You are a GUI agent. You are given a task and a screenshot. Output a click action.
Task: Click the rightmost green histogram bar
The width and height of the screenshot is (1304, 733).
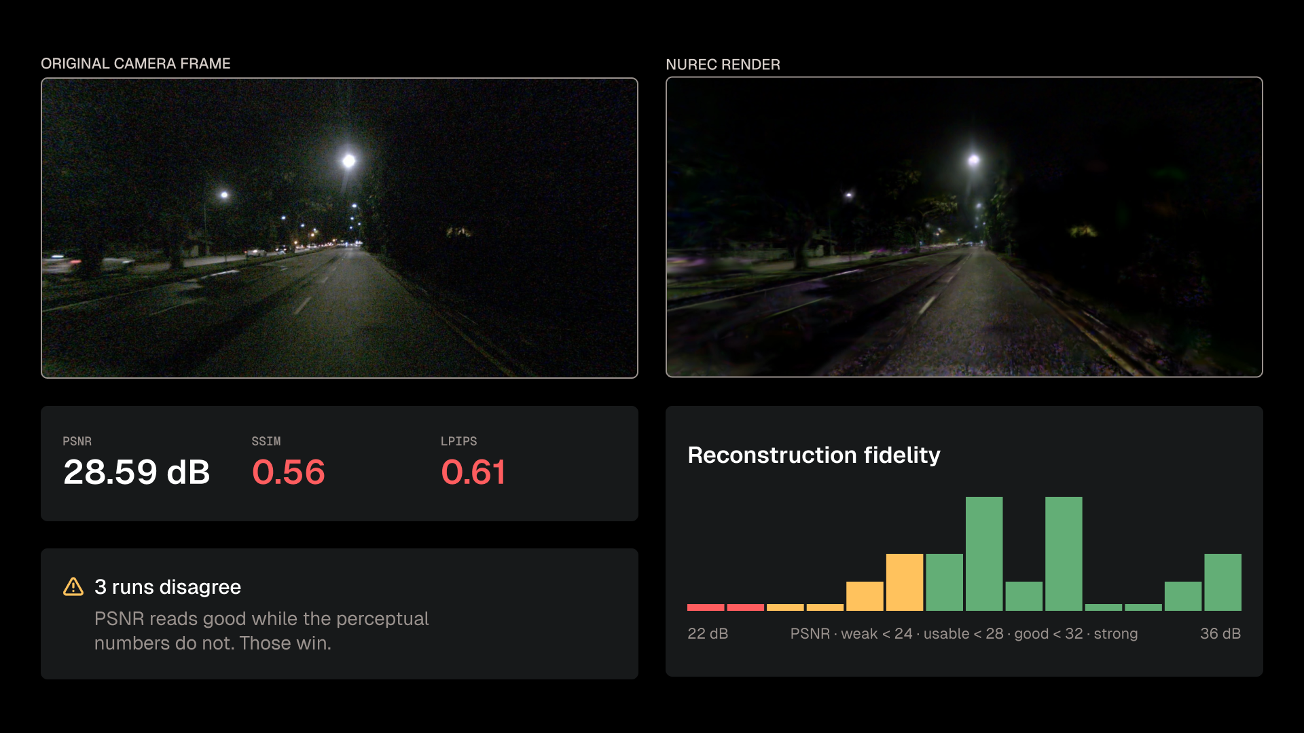(x=1222, y=582)
